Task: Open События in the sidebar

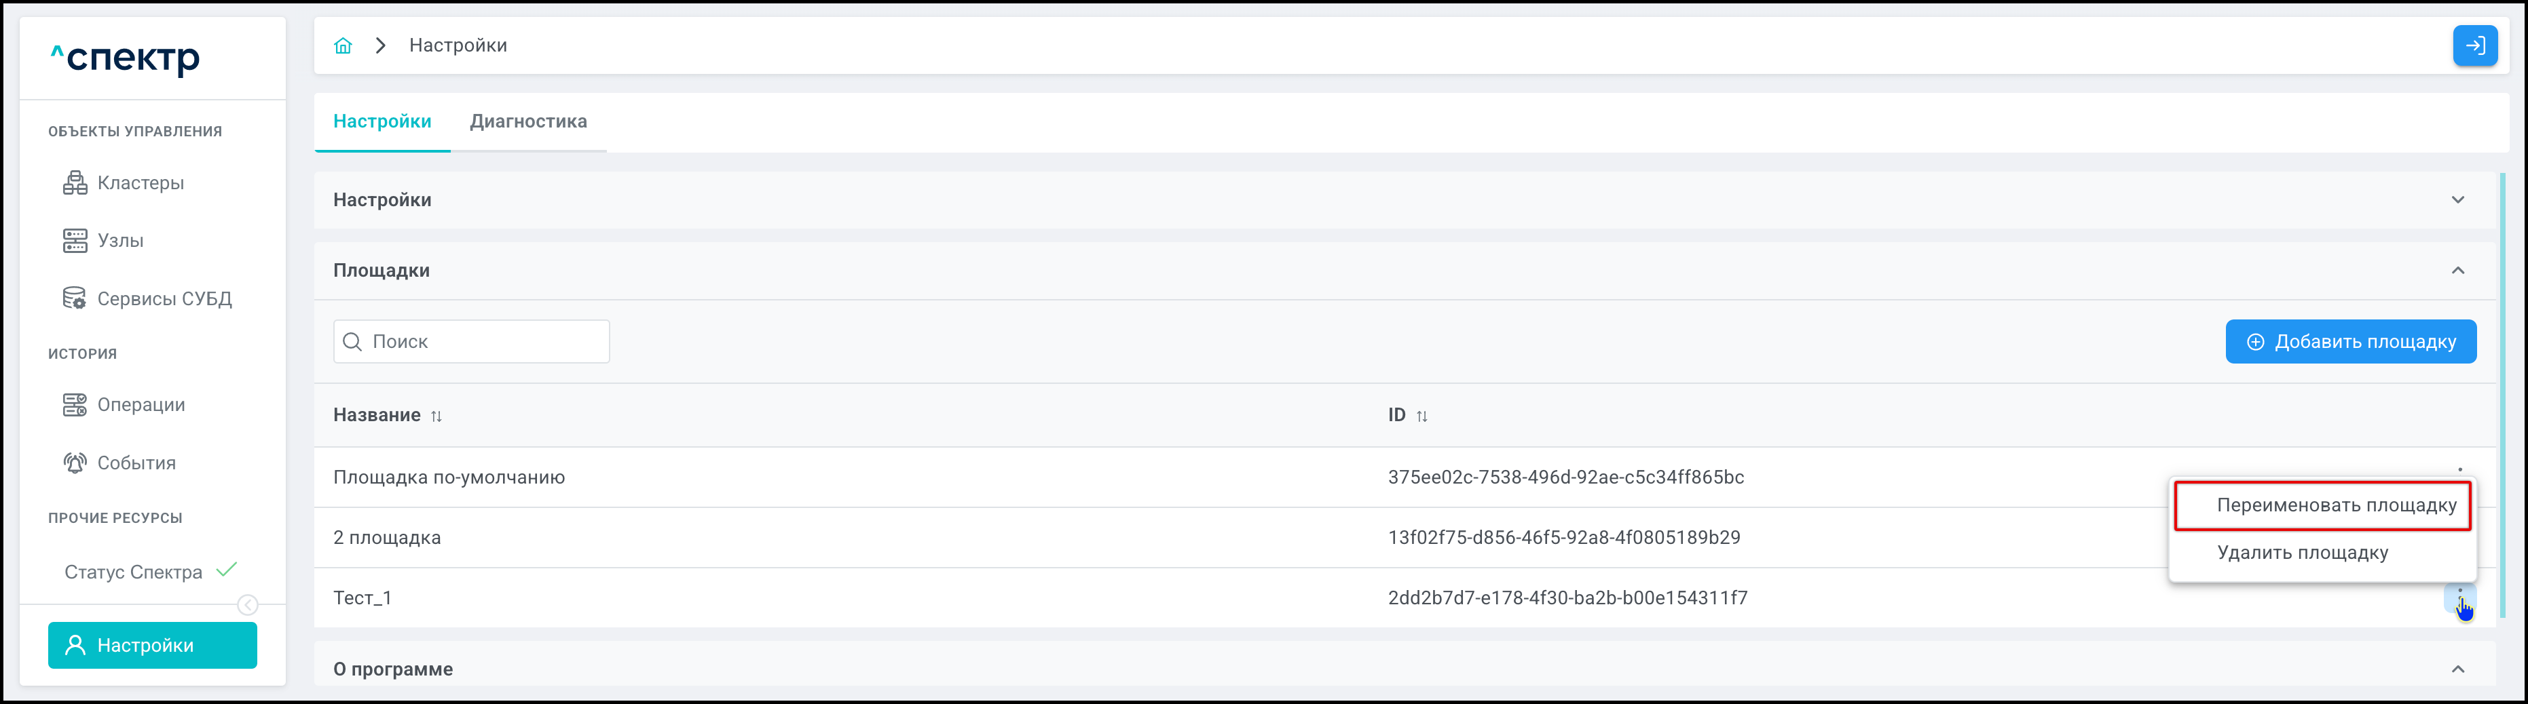Action: (136, 463)
